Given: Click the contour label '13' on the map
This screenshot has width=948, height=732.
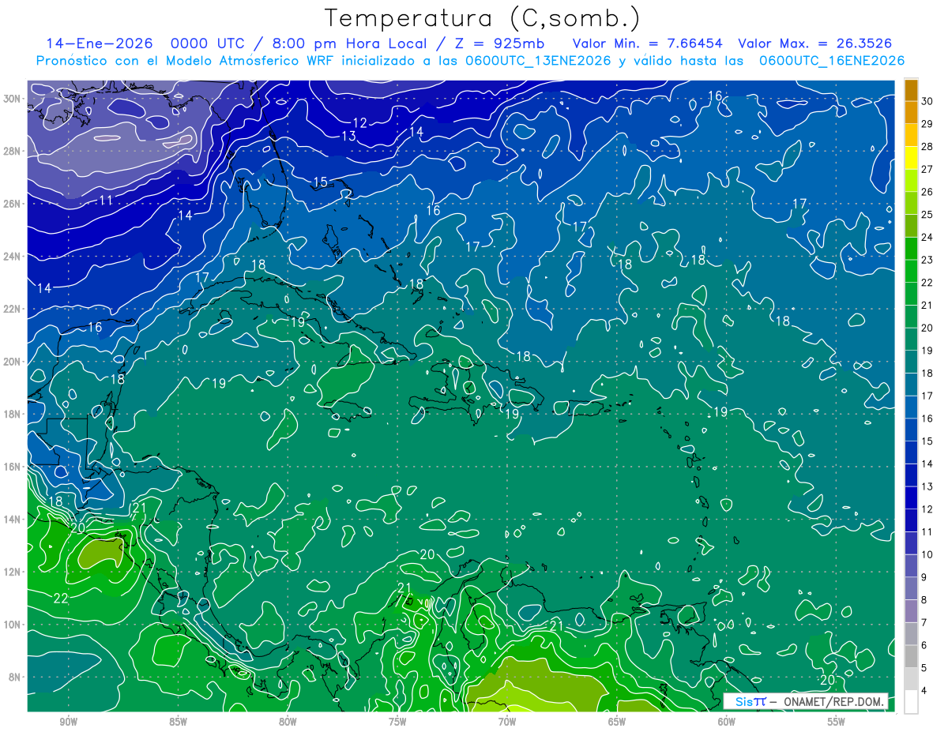Looking at the screenshot, I should [348, 136].
